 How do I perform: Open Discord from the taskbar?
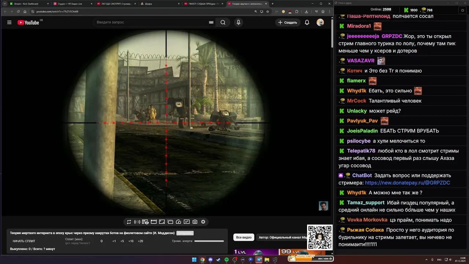210,260
